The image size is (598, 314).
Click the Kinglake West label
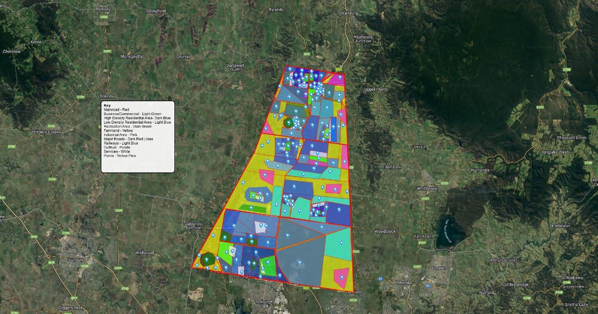[556, 152]
